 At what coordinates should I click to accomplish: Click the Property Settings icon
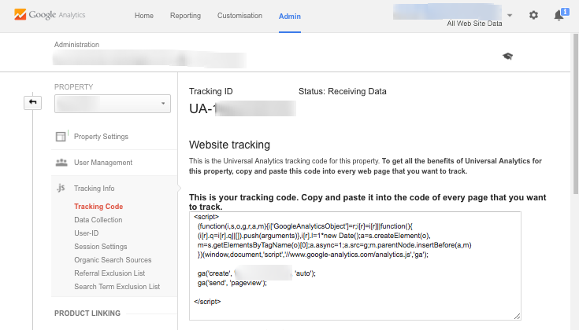(x=61, y=137)
